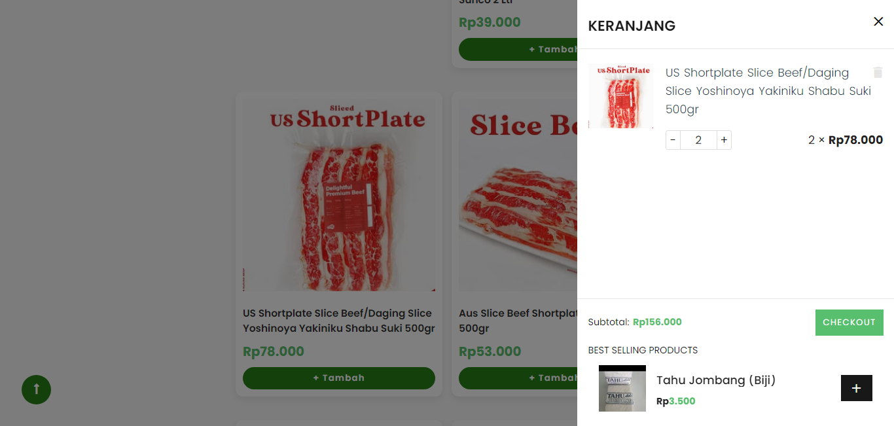Increase cart item quantity with plus
The image size is (894, 426).
724,140
